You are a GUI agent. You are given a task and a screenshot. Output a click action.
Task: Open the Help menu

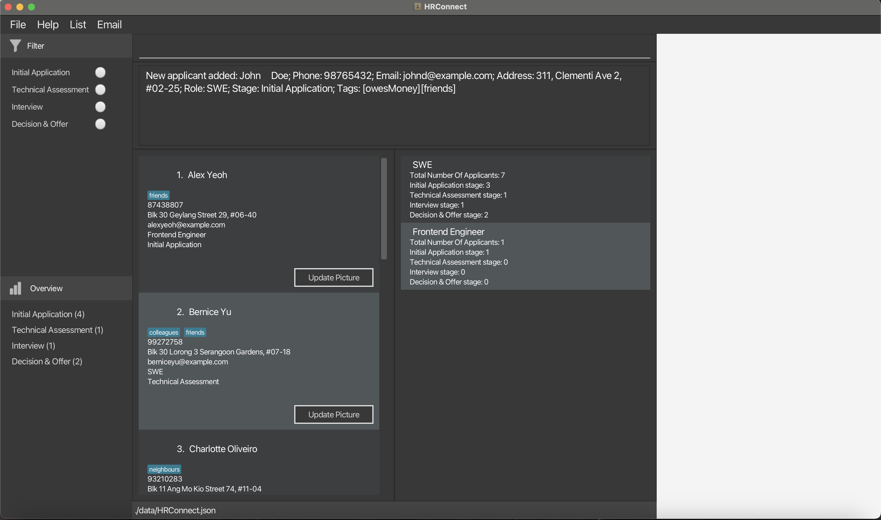(47, 24)
